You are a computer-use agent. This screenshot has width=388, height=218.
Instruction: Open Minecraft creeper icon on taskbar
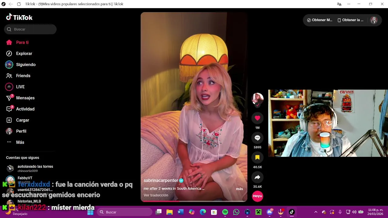point(258,212)
